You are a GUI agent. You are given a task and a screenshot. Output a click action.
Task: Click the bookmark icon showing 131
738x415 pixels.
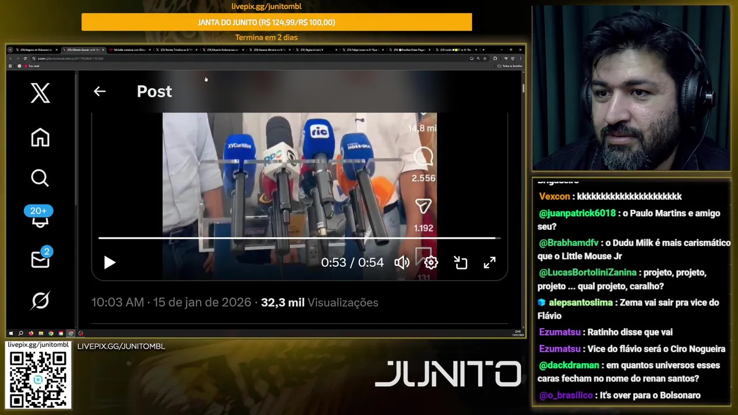click(423, 256)
